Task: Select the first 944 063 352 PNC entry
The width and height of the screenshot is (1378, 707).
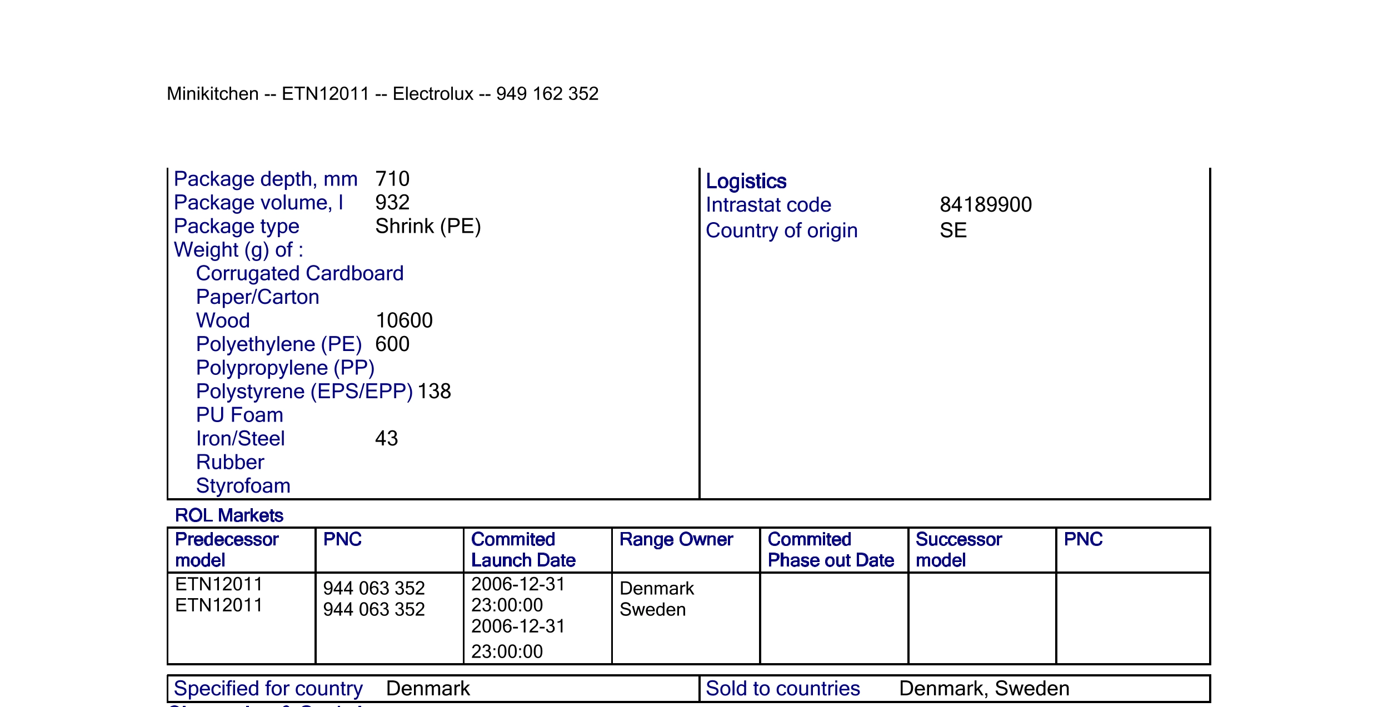Action: tap(374, 588)
